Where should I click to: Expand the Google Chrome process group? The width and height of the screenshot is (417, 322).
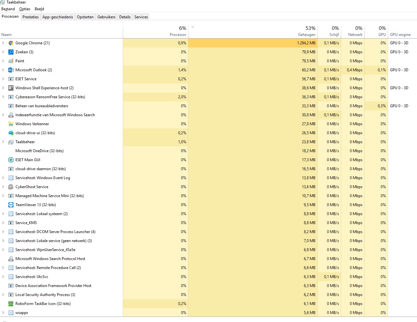pos(3,43)
